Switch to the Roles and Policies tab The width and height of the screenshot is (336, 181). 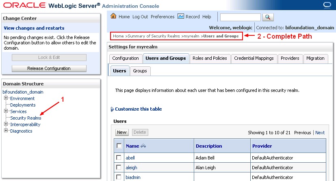coord(210,58)
